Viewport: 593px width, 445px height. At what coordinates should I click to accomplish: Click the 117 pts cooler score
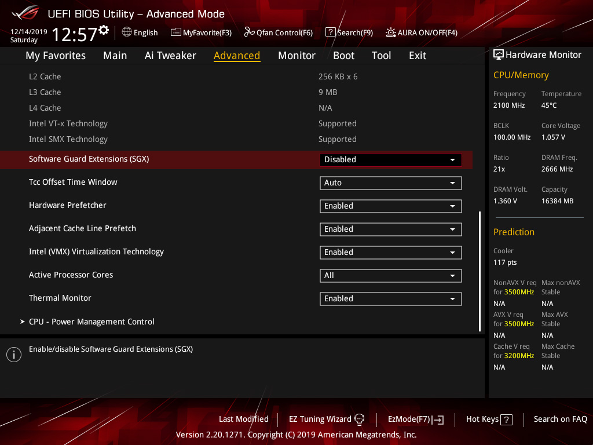[x=505, y=262]
